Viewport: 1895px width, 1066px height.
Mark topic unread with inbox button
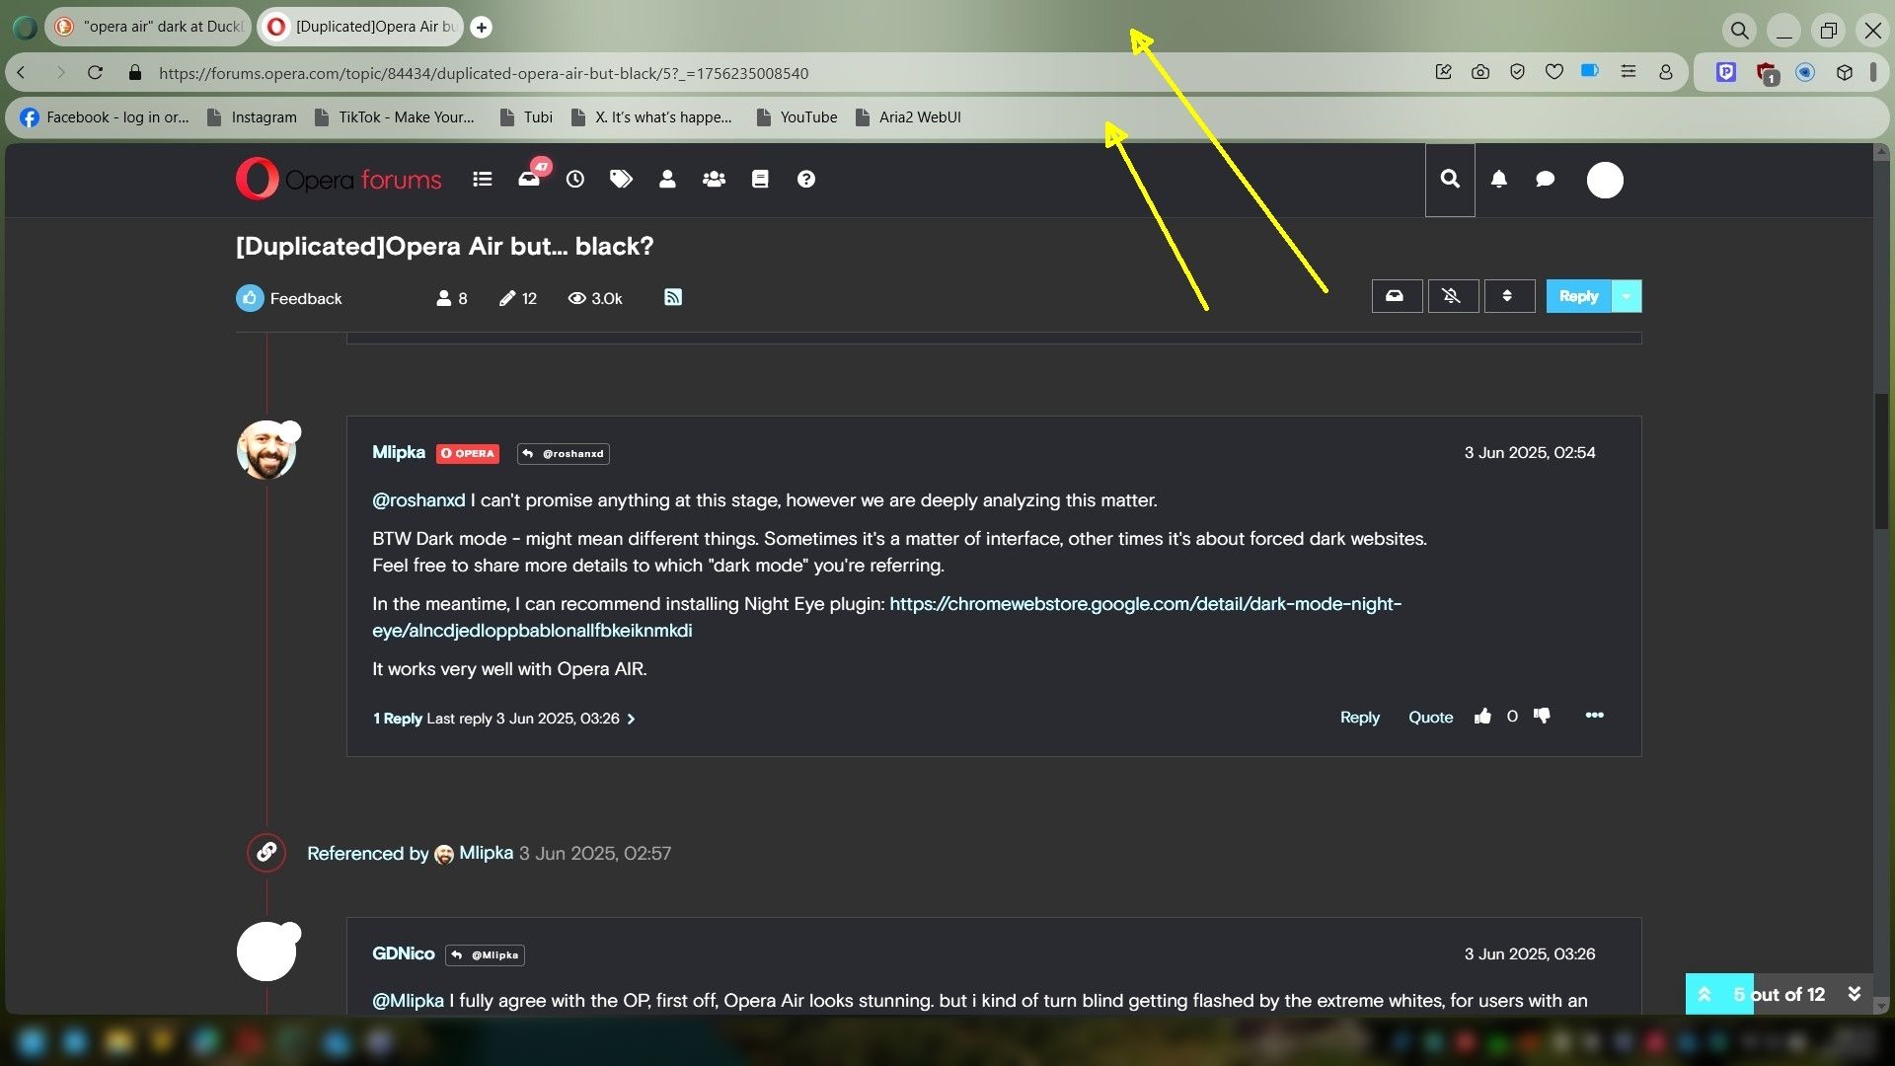(1396, 296)
